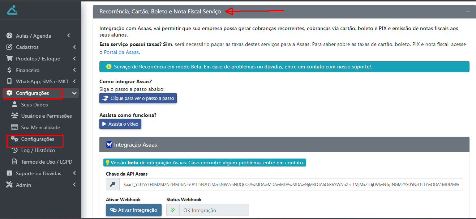Click the Asaas logo in the Integração Asaas header
This screenshot has width=476, height=219.
pos(109,144)
